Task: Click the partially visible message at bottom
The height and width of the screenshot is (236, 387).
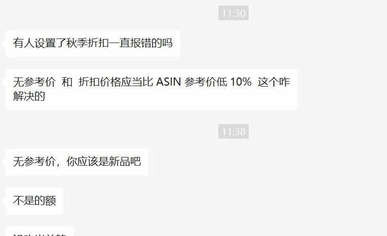Action: click(40, 231)
